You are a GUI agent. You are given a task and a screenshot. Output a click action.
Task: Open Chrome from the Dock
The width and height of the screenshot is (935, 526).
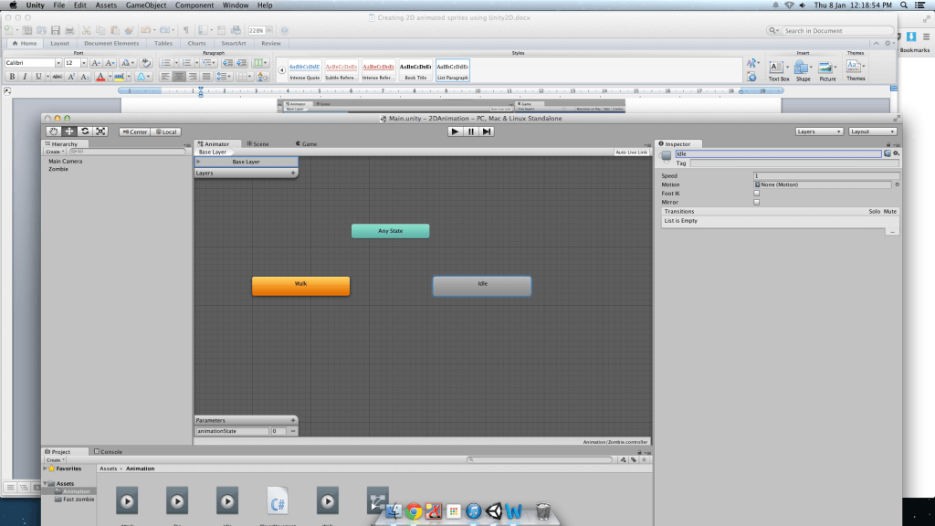(414, 511)
